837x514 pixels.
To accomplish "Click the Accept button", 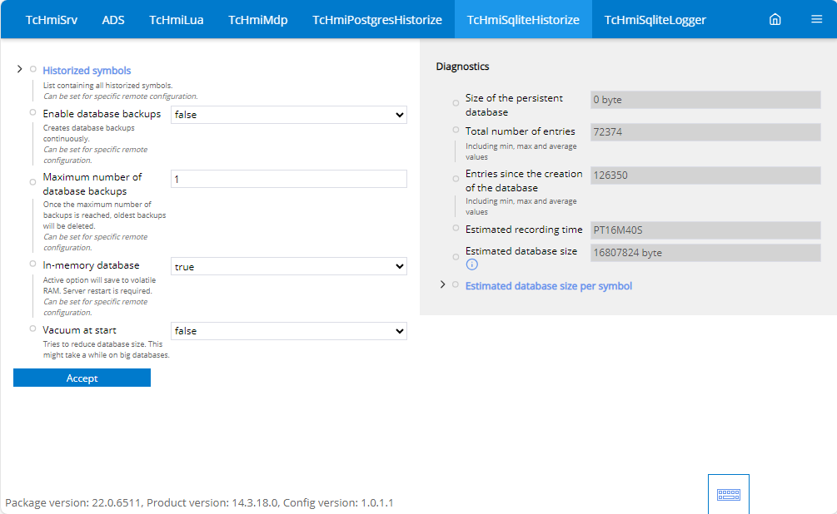I will (82, 378).
